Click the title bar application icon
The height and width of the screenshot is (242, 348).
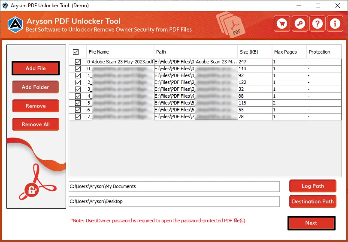5,6
